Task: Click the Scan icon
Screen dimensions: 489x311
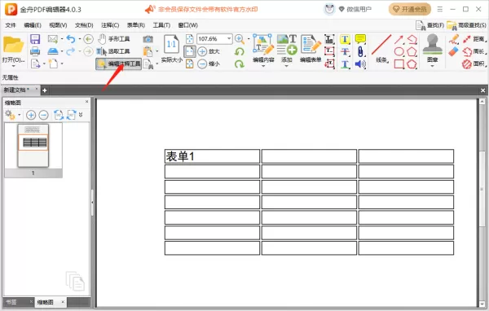Action: click(53, 51)
